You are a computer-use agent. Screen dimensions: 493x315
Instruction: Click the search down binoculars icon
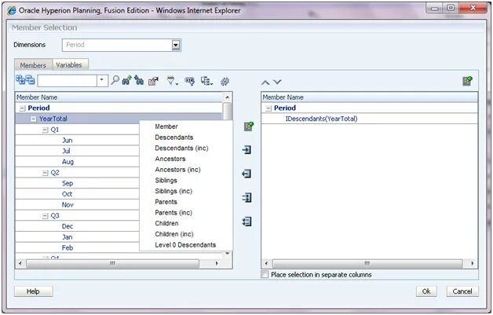click(x=139, y=81)
